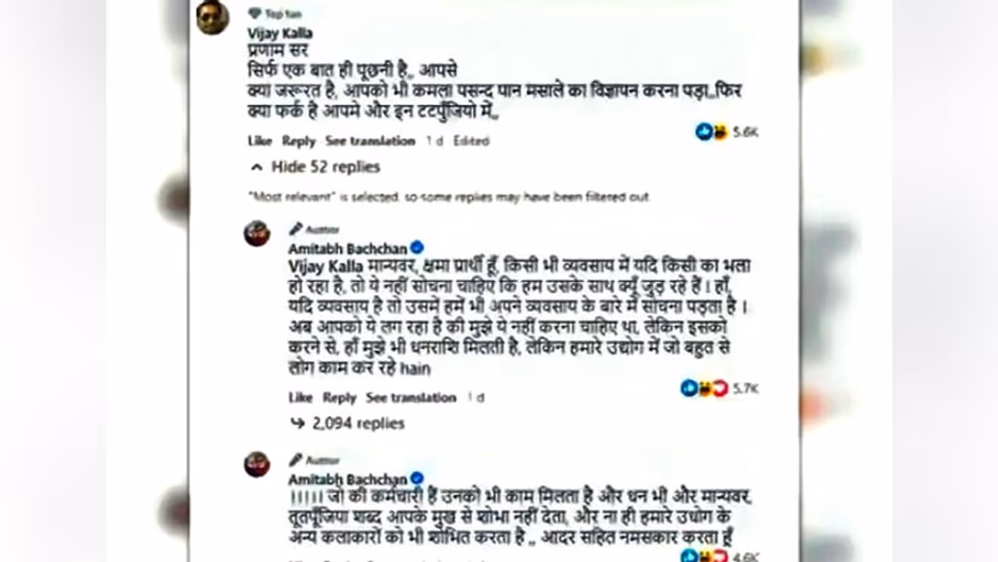
Task: Click the Author pen icon on the first reply
Action: pos(296,229)
